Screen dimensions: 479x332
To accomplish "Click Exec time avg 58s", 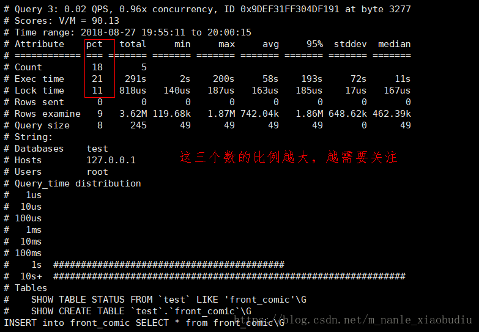I will click(270, 79).
